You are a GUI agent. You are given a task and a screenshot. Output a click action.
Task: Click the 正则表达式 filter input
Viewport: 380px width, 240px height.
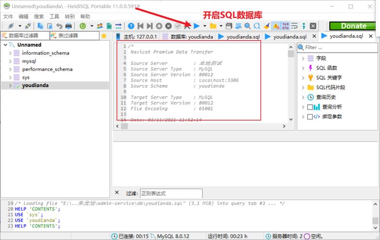click(x=171, y=193)
